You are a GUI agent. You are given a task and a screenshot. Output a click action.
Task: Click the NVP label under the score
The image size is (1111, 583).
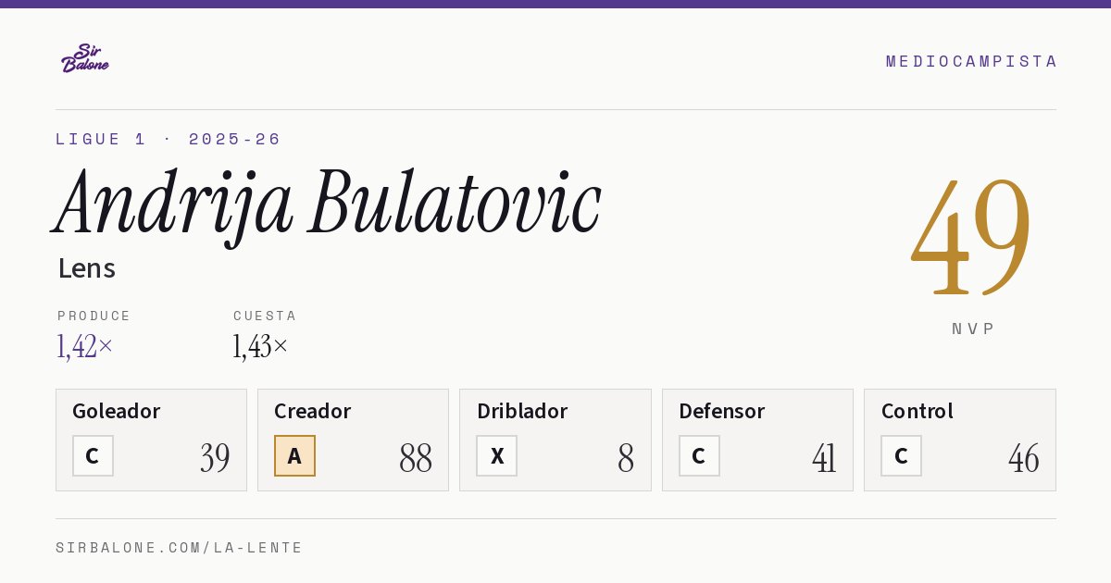point(973,329)
